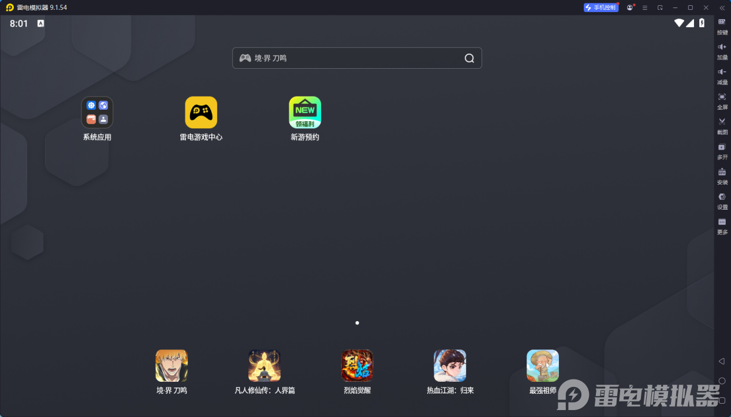Screen dimensions: 731x417
Task: Launch the 境·界 刀鸣 game
Action: coord(171,366)
